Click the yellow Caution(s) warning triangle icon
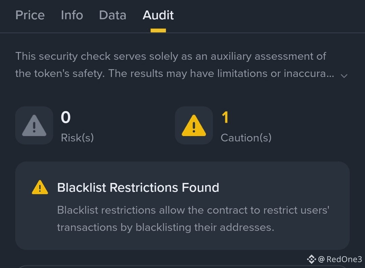Viewport: 365px width, 268px height. [194, 126]
